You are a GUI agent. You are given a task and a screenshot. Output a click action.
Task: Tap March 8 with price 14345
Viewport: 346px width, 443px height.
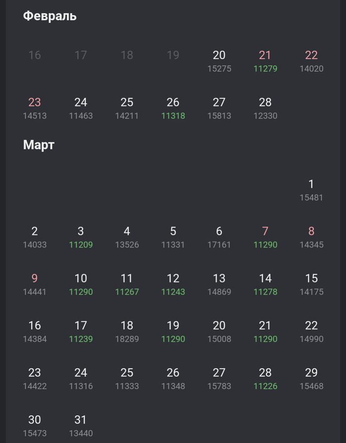(x=311, y=237)
